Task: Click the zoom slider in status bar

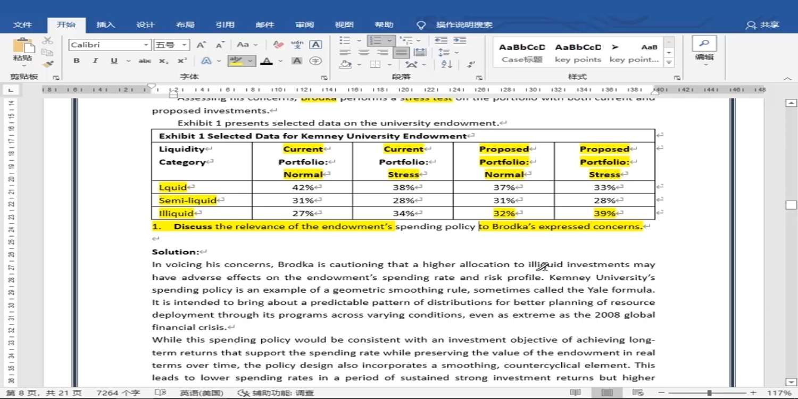Action: pyautogui.click(x=709, y=393)
